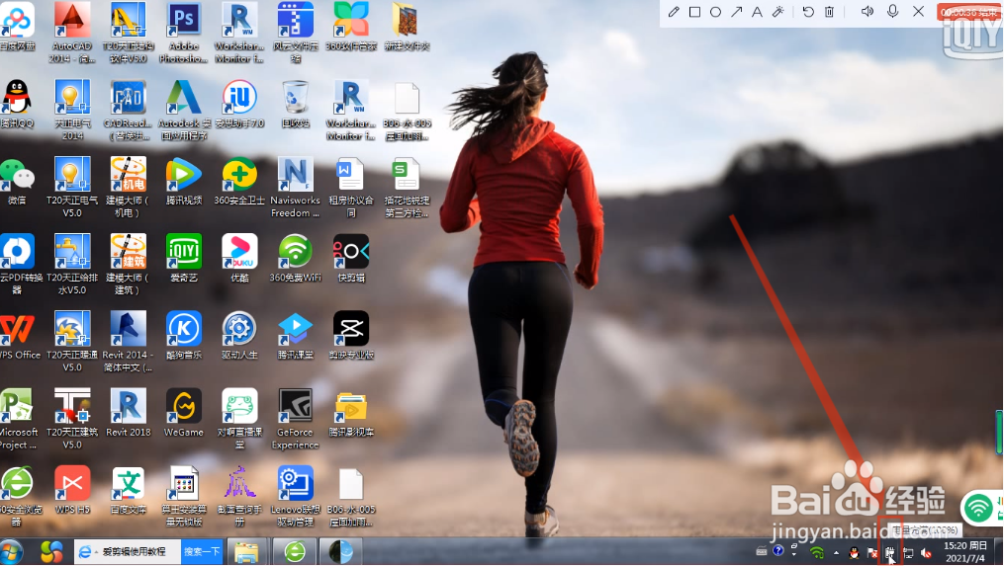Screen dimensions: 1004x566
Task: Select the ellipse annotation tool
Action: click(716, 12)
